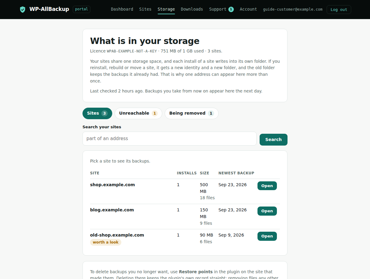Click the 'What is in your storage' heading
370x279 pixels.
point(145,41)
